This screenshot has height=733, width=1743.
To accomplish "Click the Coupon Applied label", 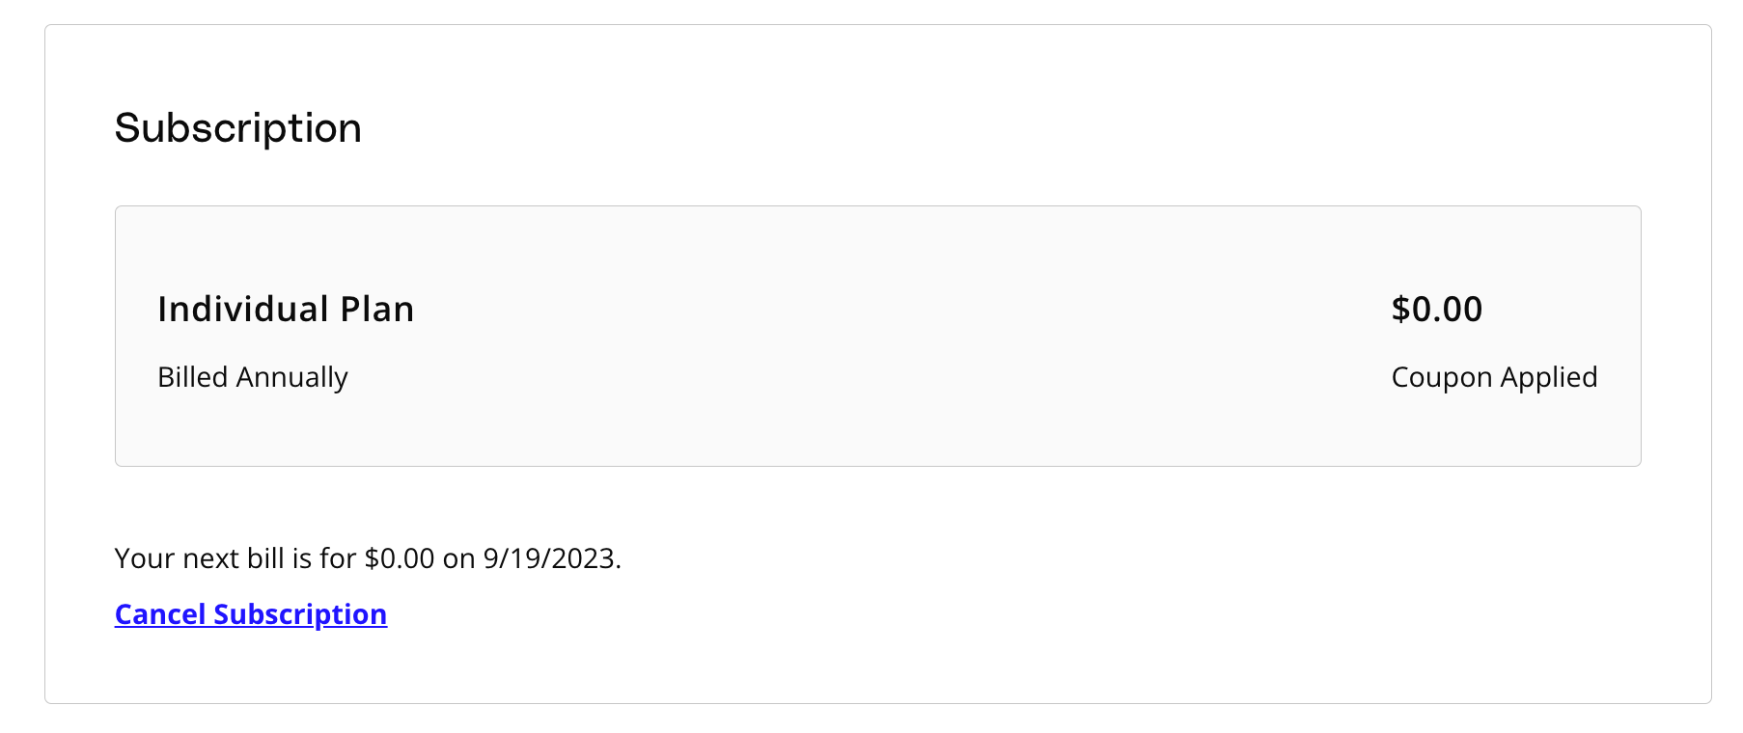I will click(x=1493, y=377).
